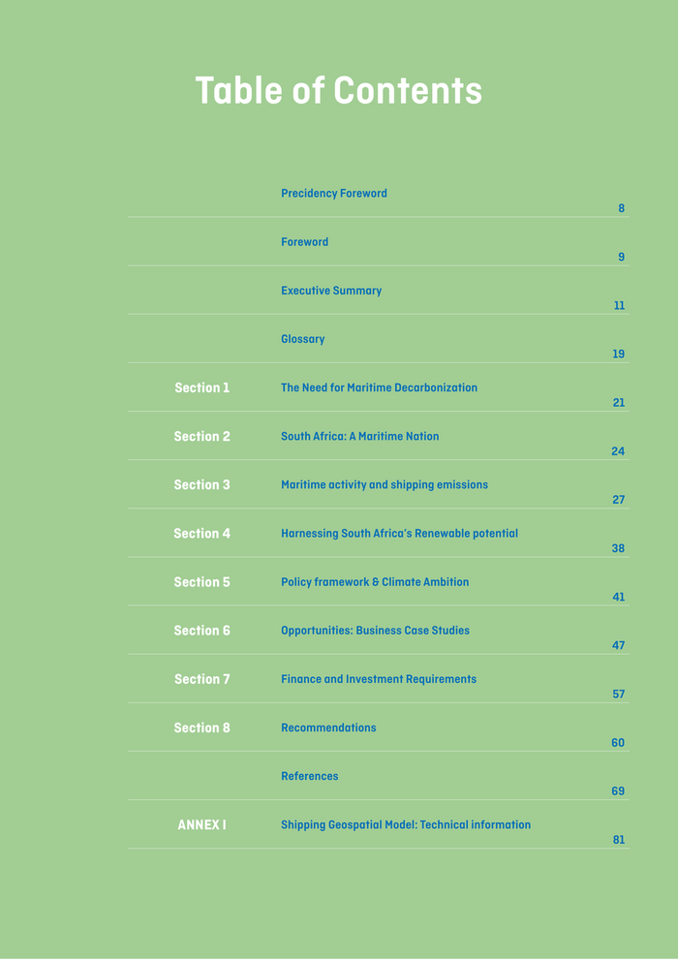Viewport: 678px width, 959px height.
Task: Go to the Recommendations entry
Action: point(328,727)
